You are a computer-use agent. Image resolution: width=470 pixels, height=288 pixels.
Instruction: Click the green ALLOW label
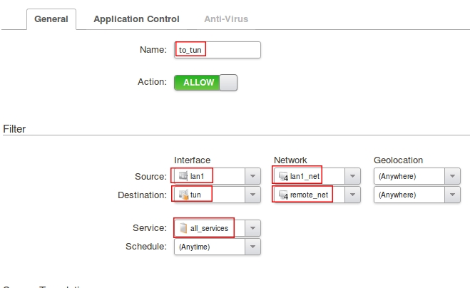(198, 83)
